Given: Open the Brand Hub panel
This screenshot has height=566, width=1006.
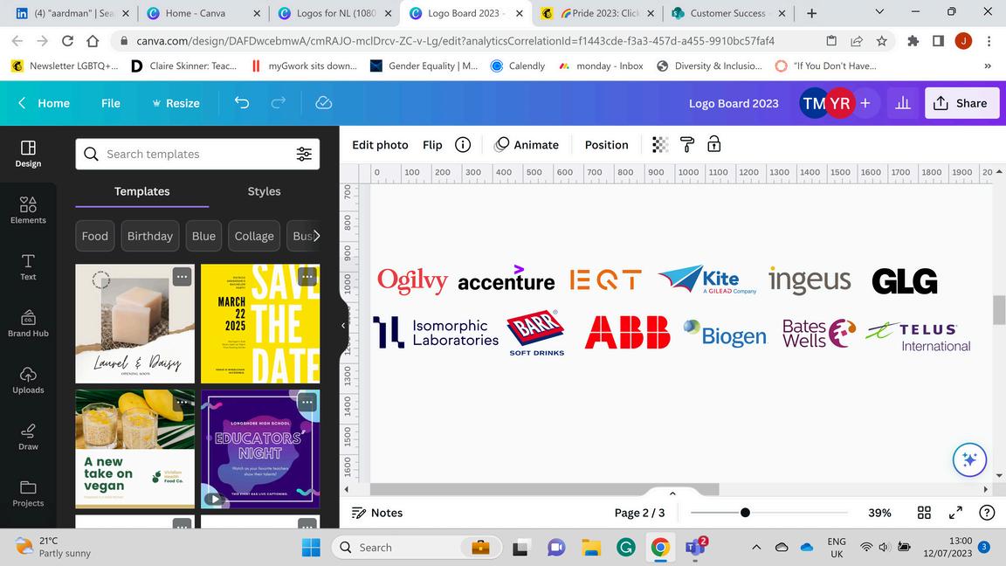Looking at the screenshot, I should 28,323.
